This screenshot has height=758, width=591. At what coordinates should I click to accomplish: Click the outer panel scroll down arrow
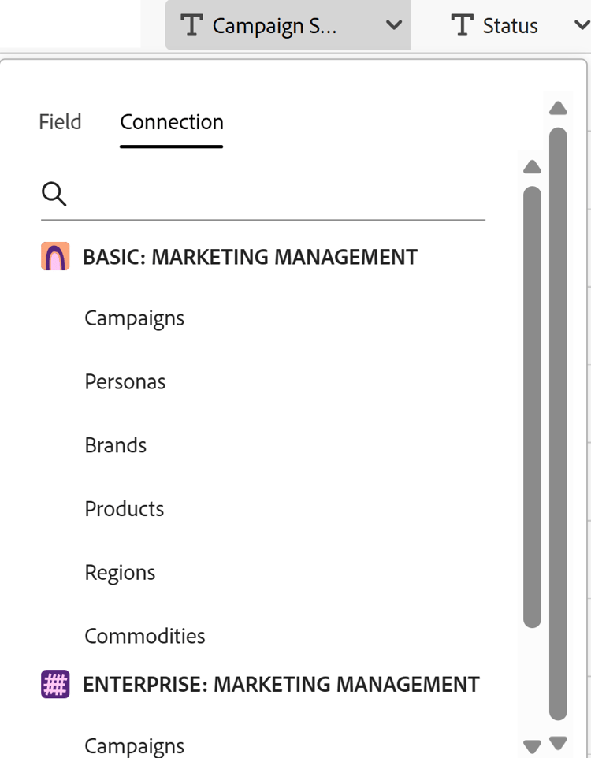pos(559,742)
